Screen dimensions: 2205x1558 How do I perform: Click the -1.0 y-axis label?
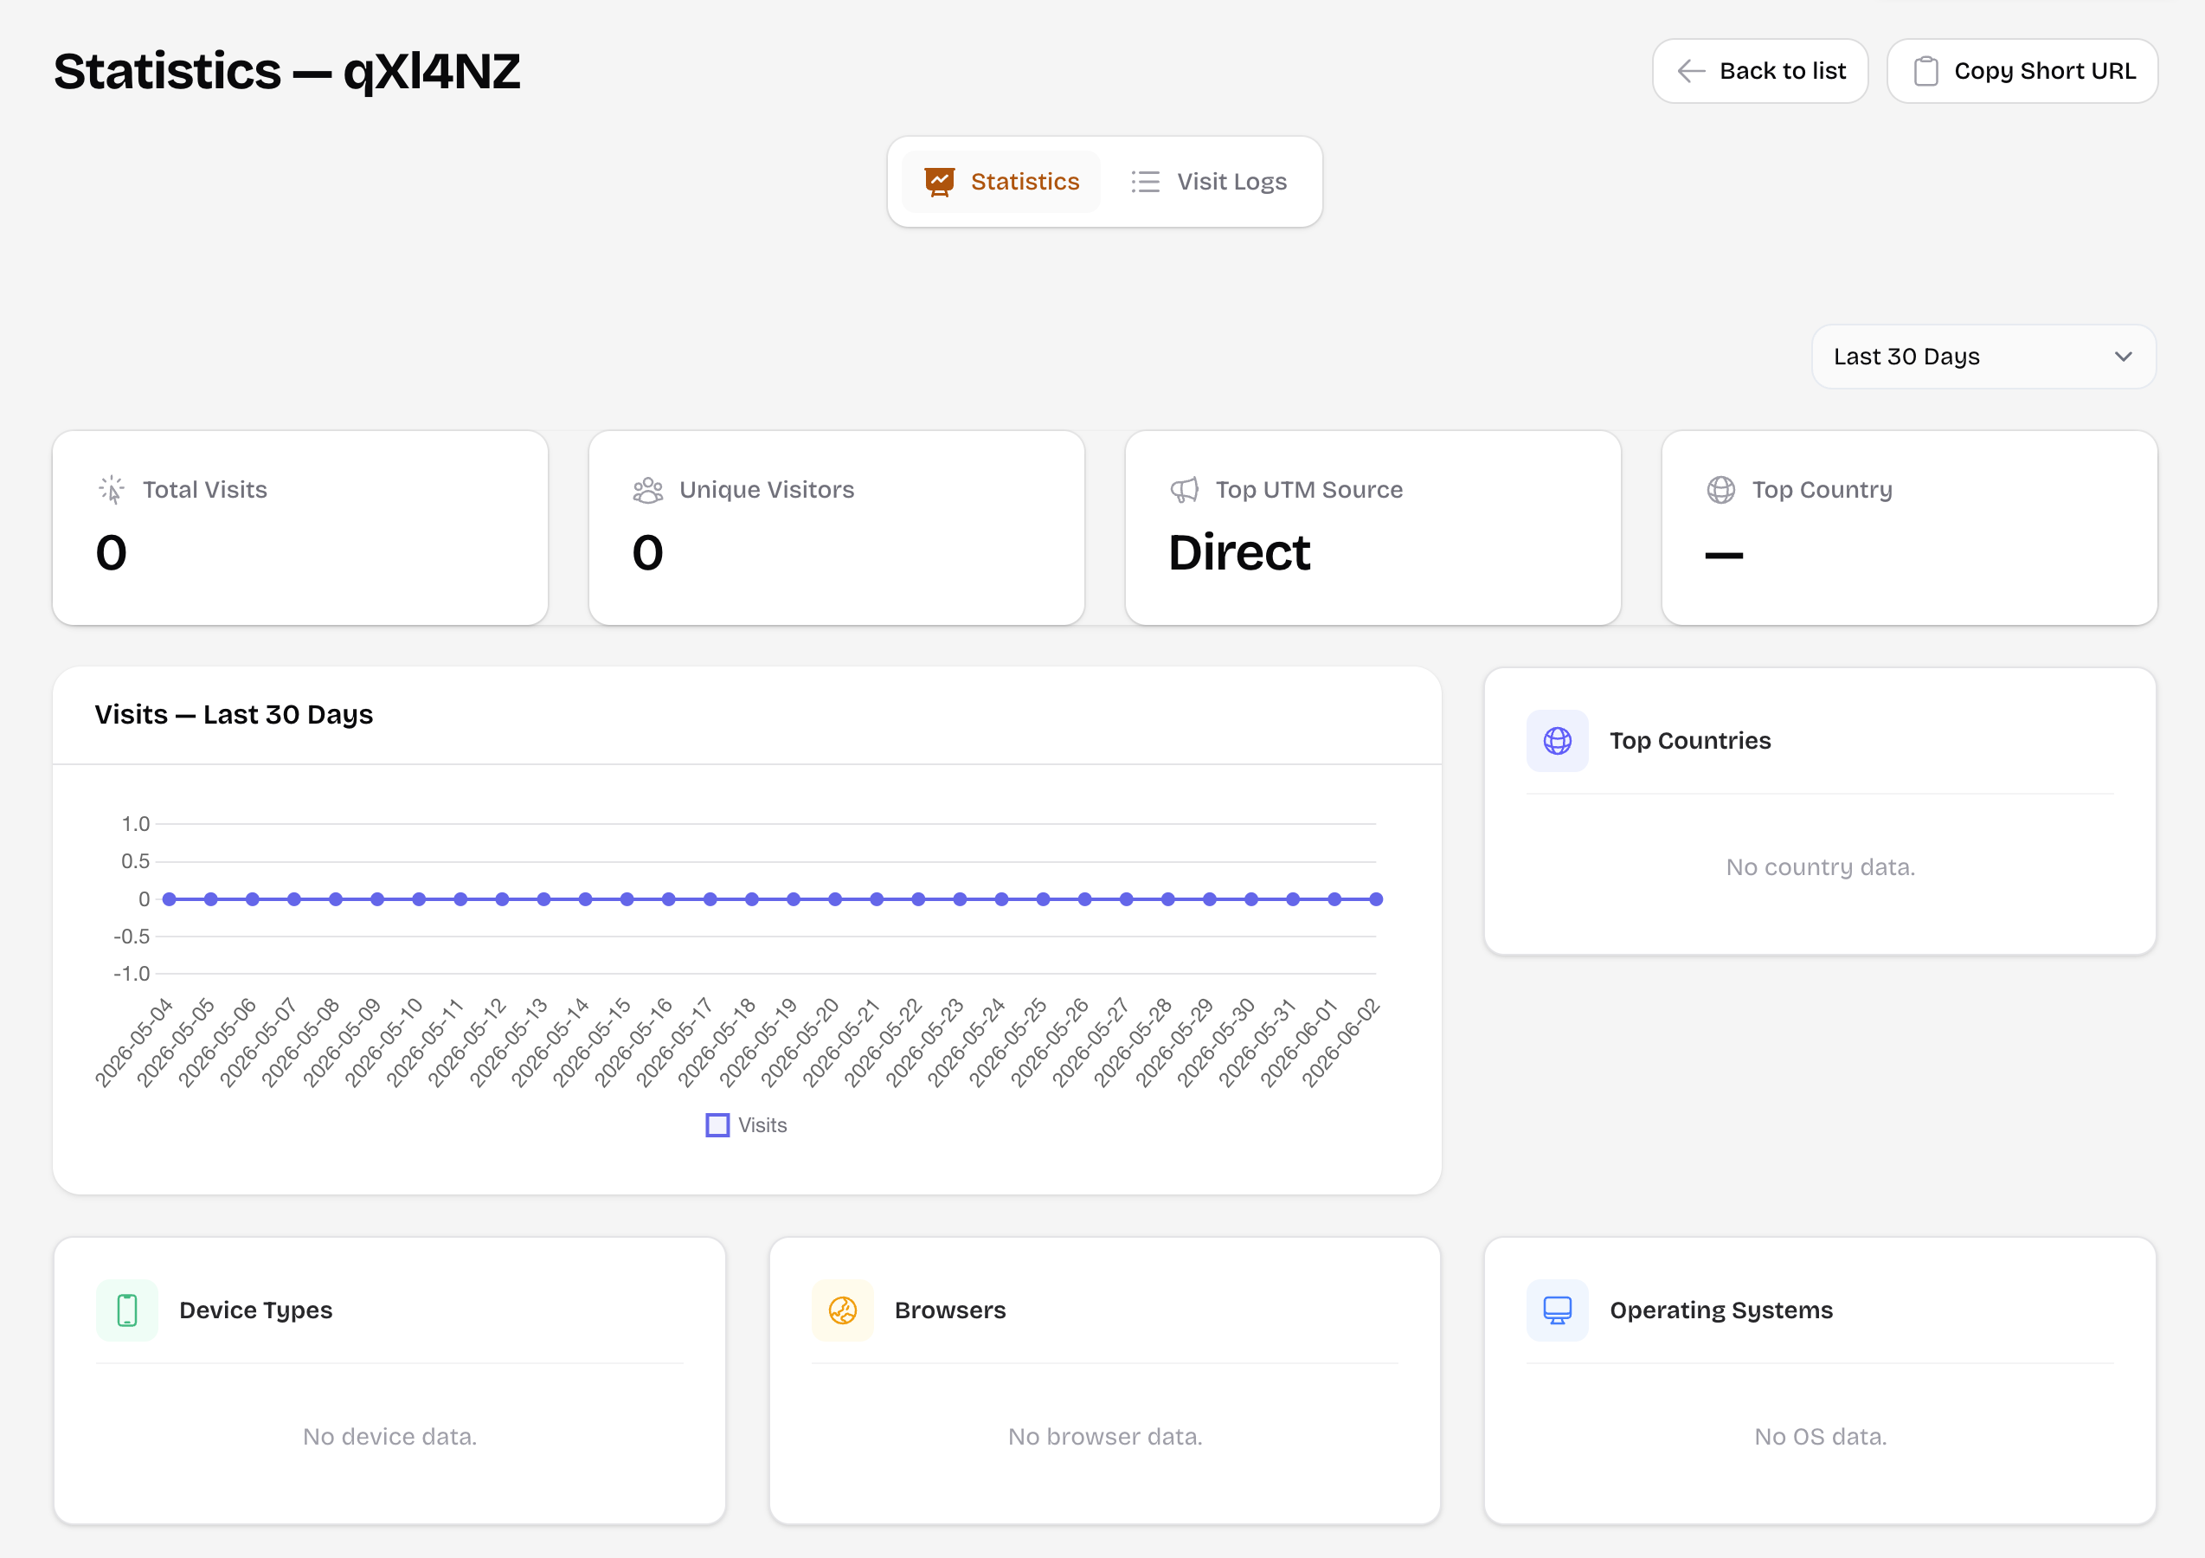[x=132, y=974]
